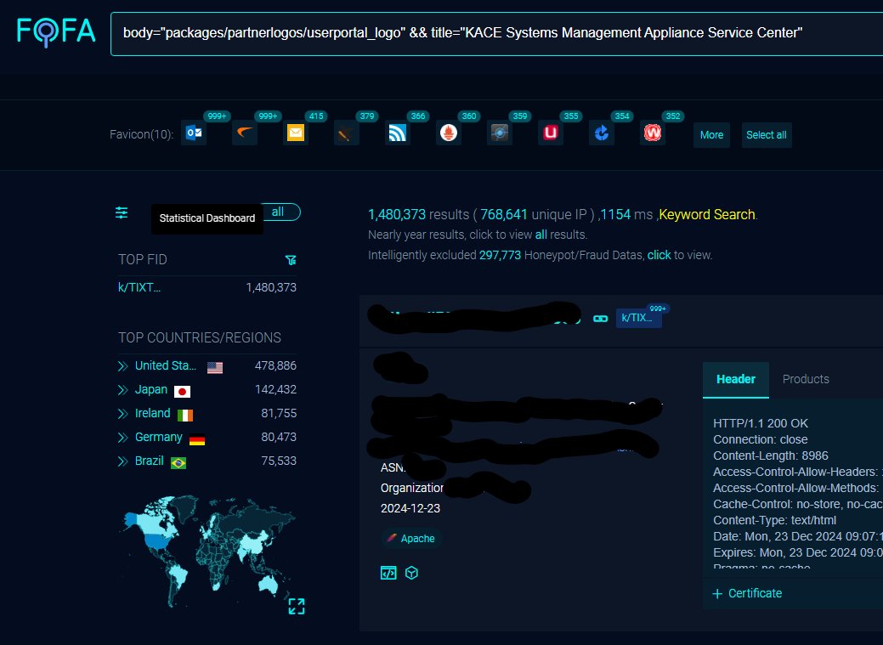Click the Germany country link
The width and height of the screenshot is (883, 645).
(158, 437)
